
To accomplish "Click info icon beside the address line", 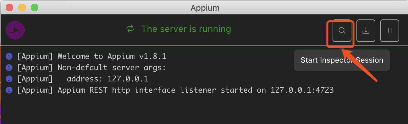I will click(x=9, y=79).
